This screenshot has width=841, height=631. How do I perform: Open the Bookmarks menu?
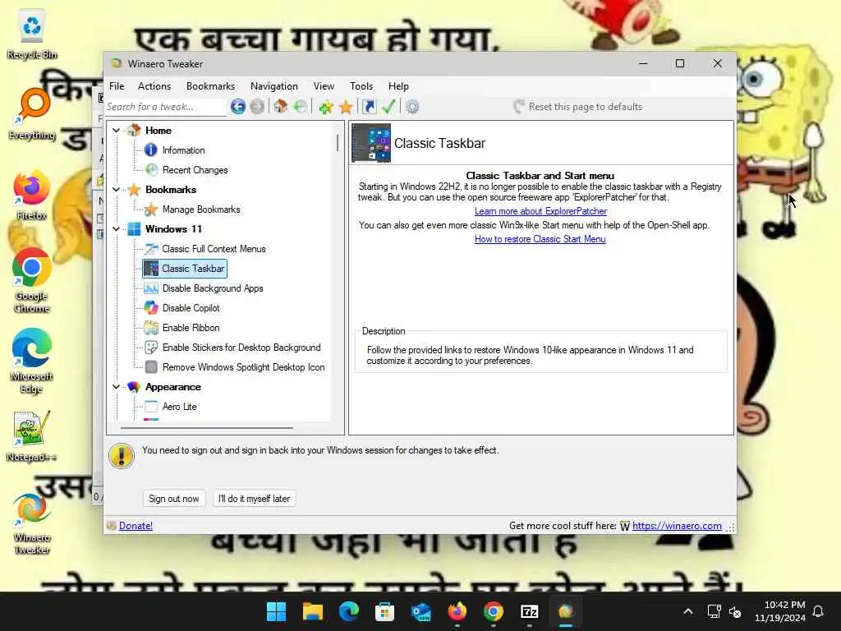(210, 85)
